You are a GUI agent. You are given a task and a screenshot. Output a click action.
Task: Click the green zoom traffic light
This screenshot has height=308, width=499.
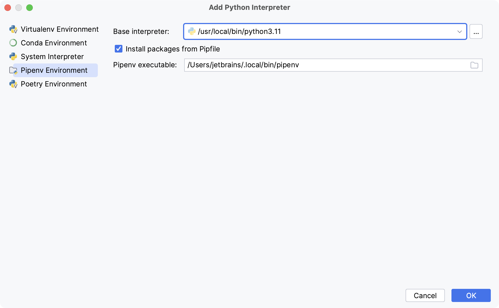(x=30, y=8)
